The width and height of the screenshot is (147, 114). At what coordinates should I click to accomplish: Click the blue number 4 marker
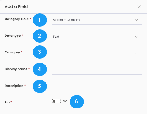tap(40, 69)
